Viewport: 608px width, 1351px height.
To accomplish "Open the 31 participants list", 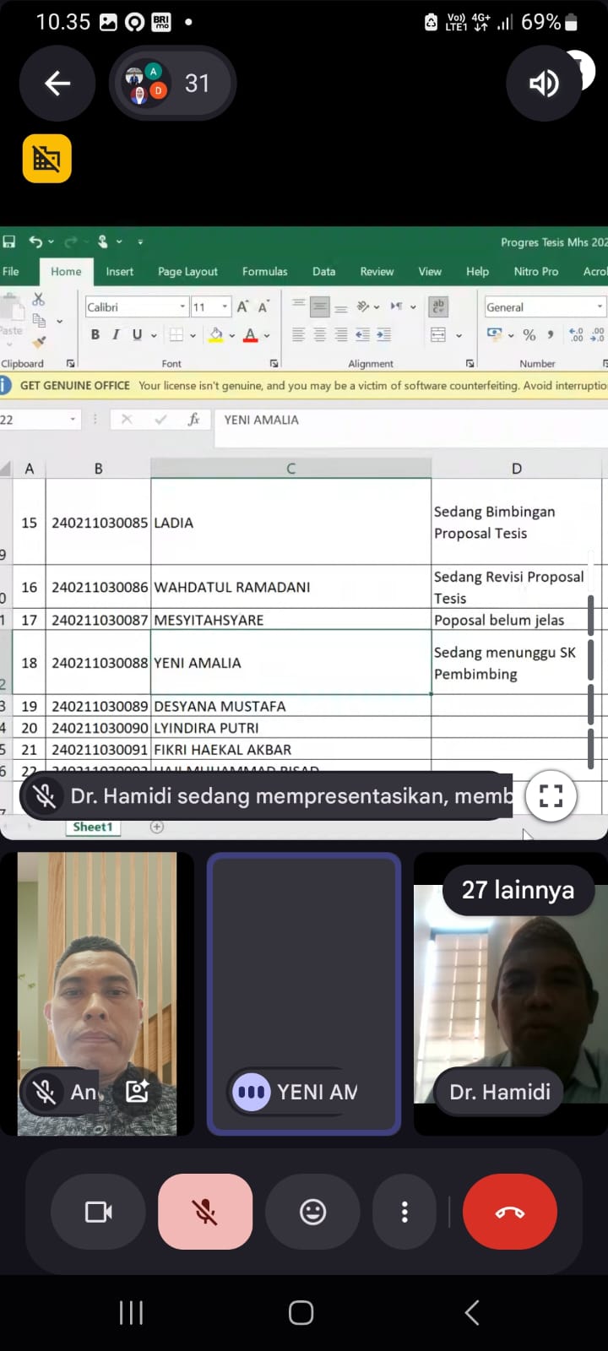I will [x=172, y=84].
